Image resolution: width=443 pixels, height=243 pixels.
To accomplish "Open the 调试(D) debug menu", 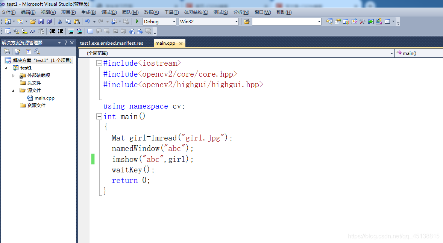I will (109, 12).
